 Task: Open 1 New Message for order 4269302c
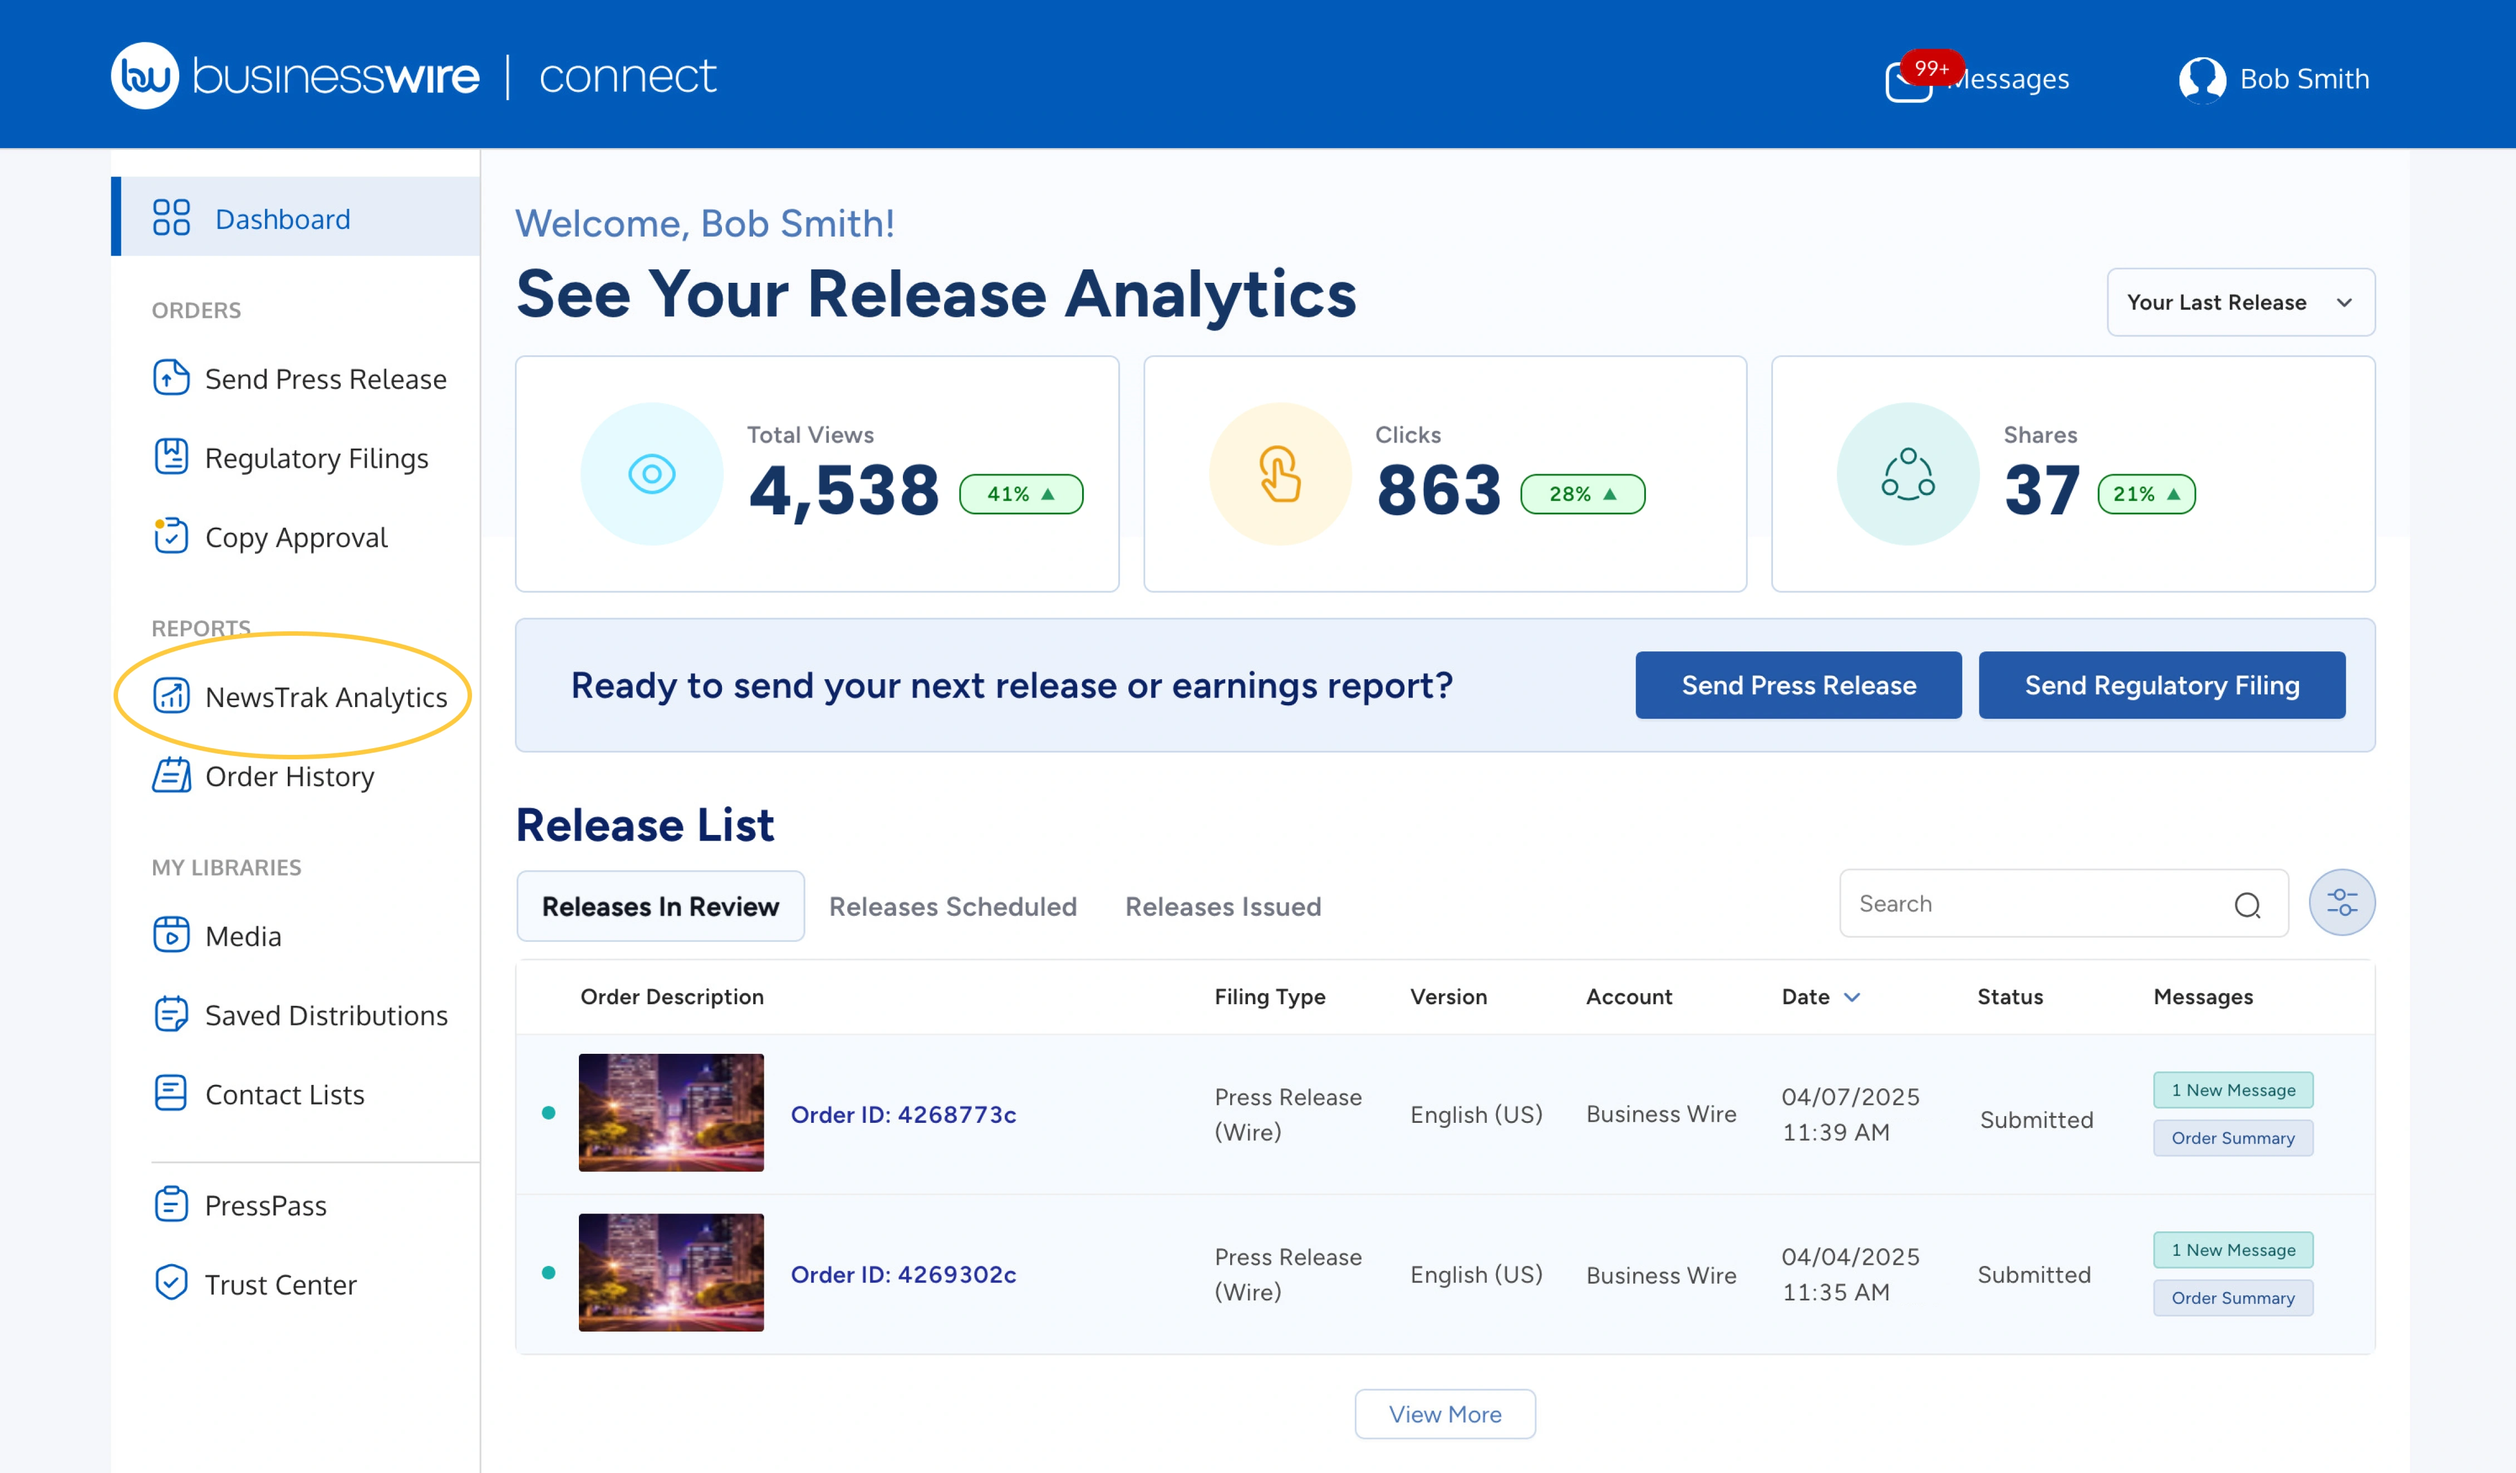click(2233, 1250)
